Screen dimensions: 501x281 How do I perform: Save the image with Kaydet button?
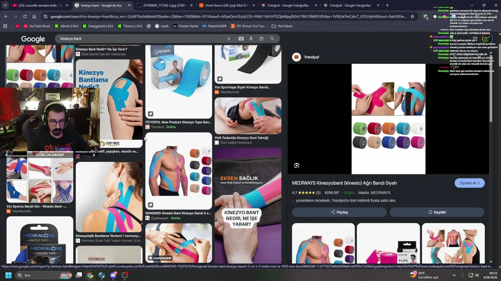click(437, 212)
